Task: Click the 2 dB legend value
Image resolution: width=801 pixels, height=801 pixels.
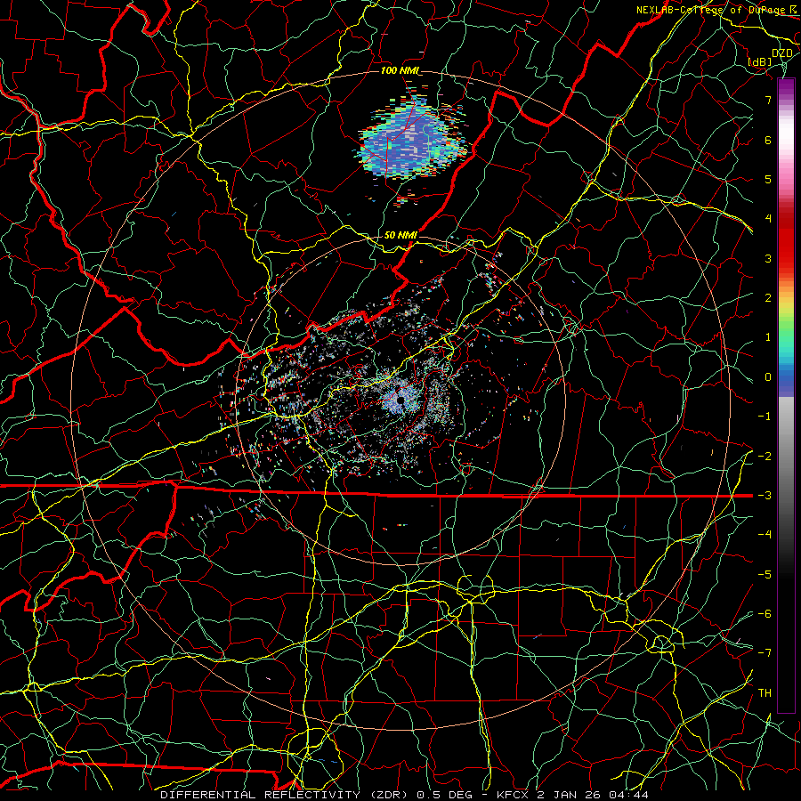Action: tap(768, 298)
